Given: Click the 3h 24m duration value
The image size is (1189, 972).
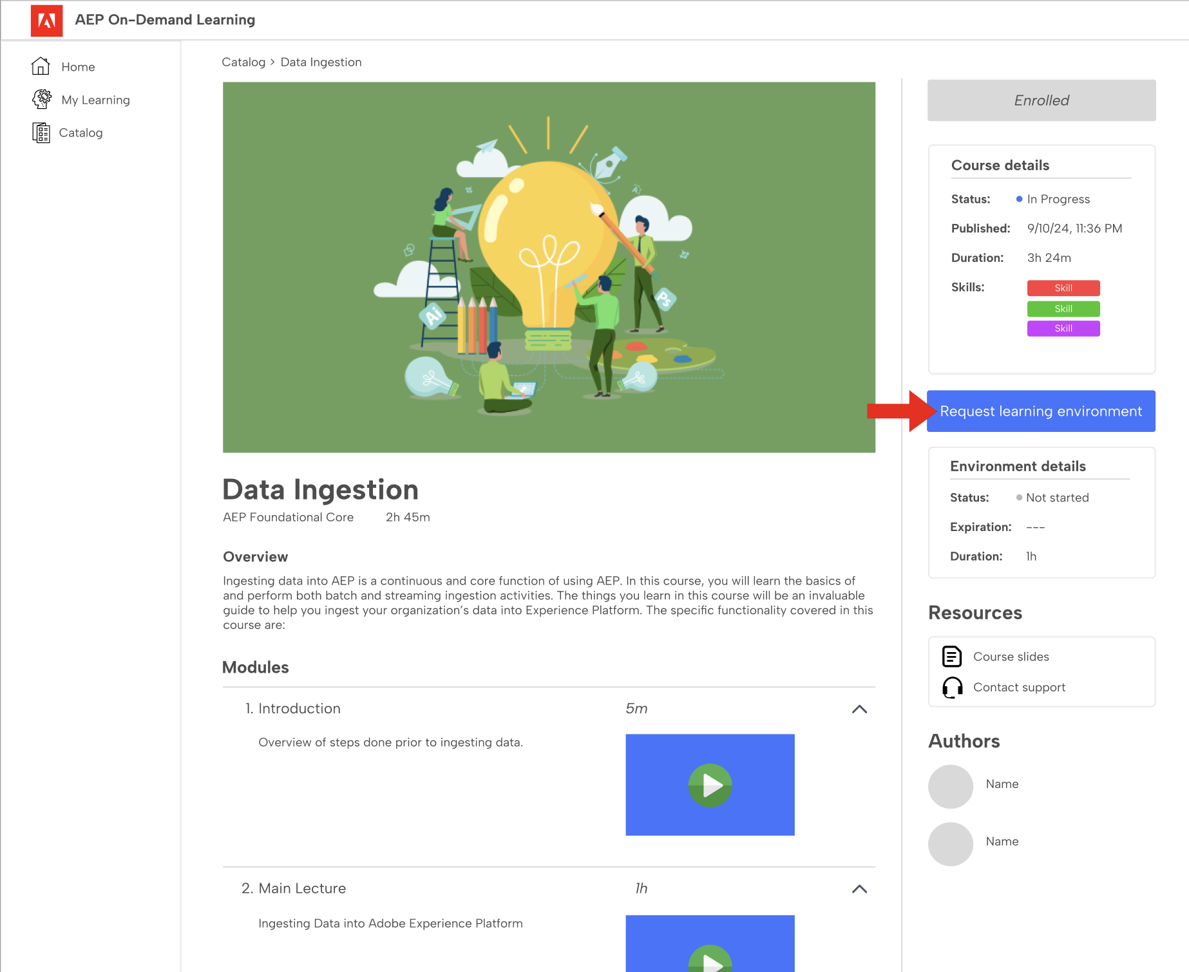Looking at the screenshot, I should [1049, 257].
